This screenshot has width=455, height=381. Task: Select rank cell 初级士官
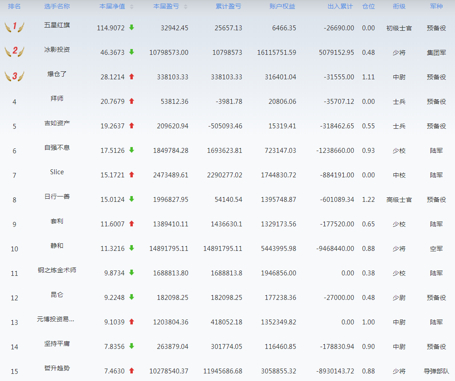[x=399, y=28]
